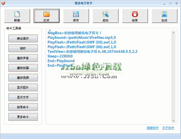Click the End>PlaySound line
Image resolution: width=181 pixels, height=139 pixels.
click(61, 61)
